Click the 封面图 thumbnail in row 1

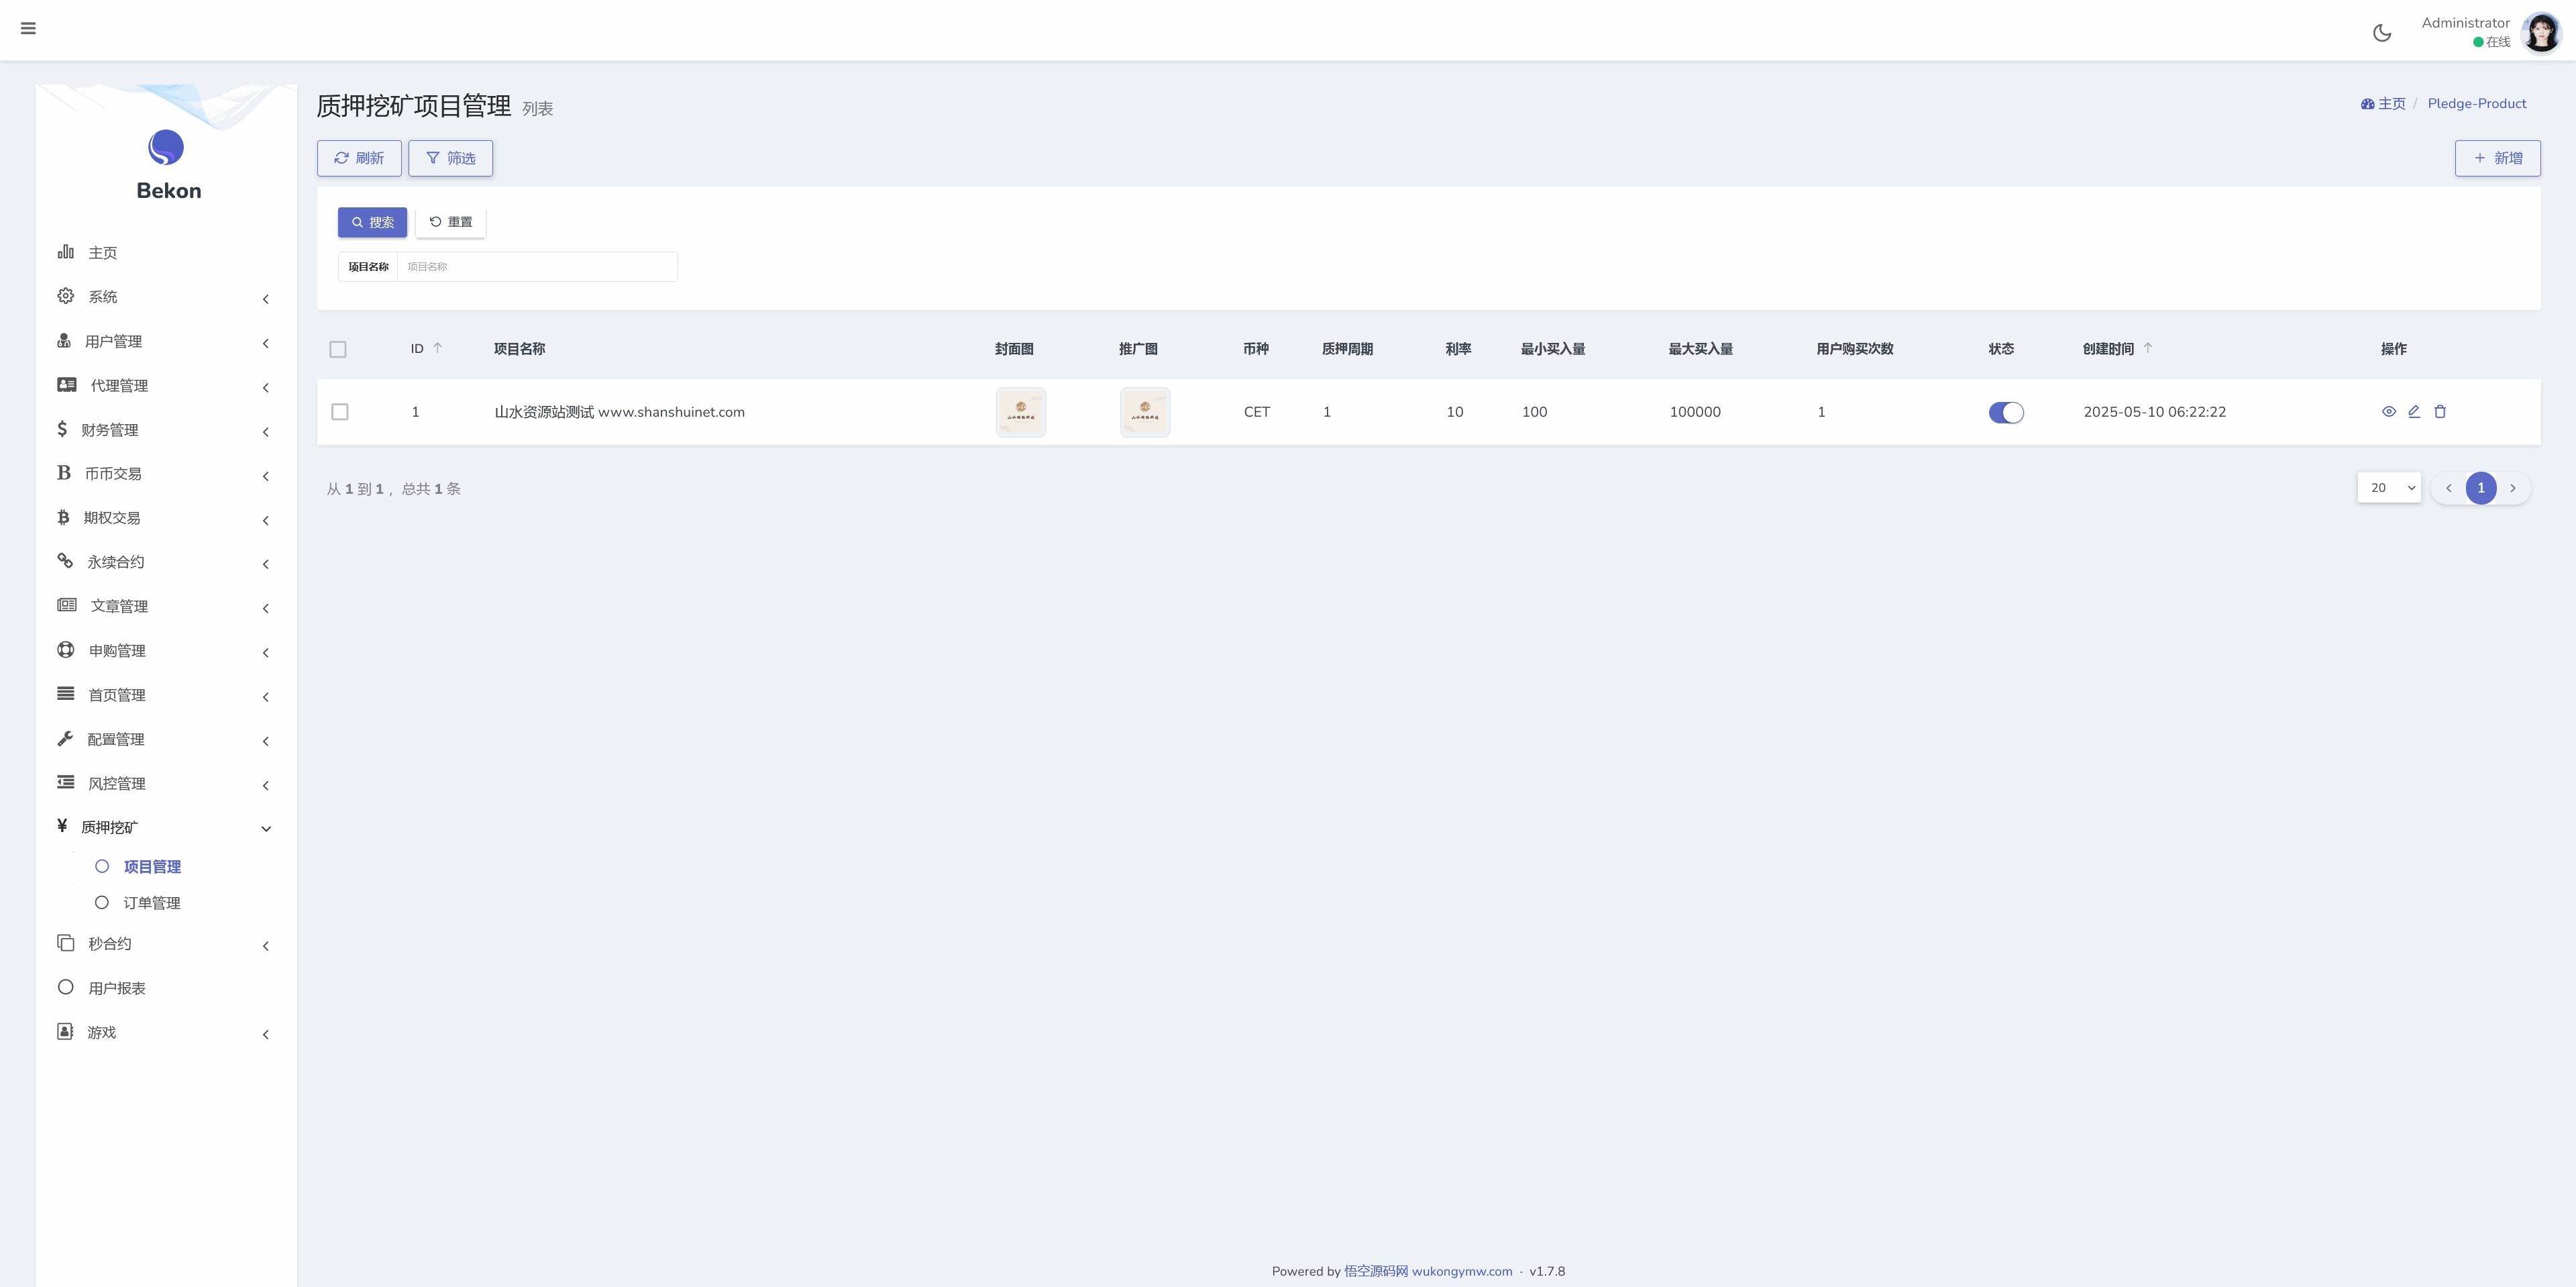1021,412
